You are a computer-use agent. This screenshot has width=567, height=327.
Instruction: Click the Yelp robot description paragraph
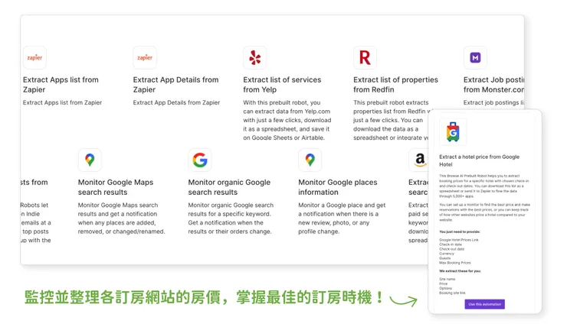click(287, 120)
